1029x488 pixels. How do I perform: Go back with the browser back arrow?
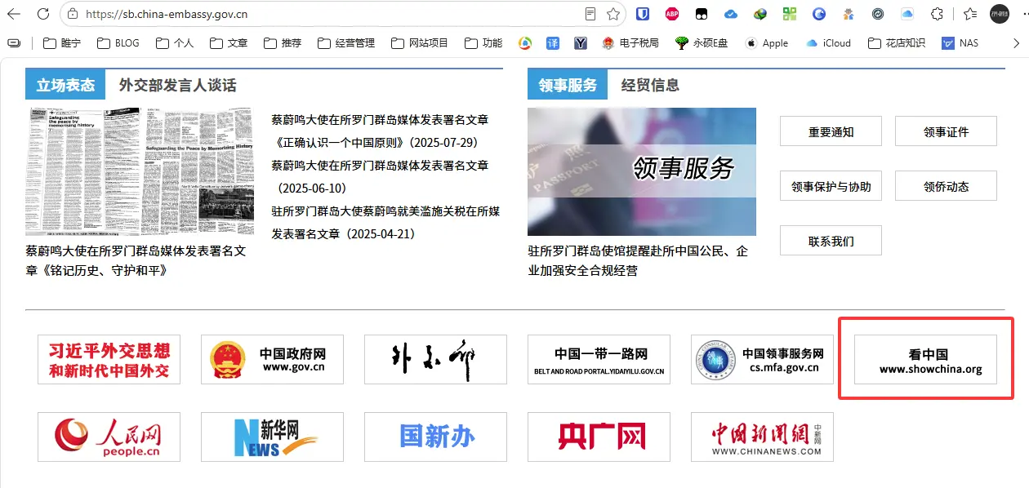click(14, 14)
